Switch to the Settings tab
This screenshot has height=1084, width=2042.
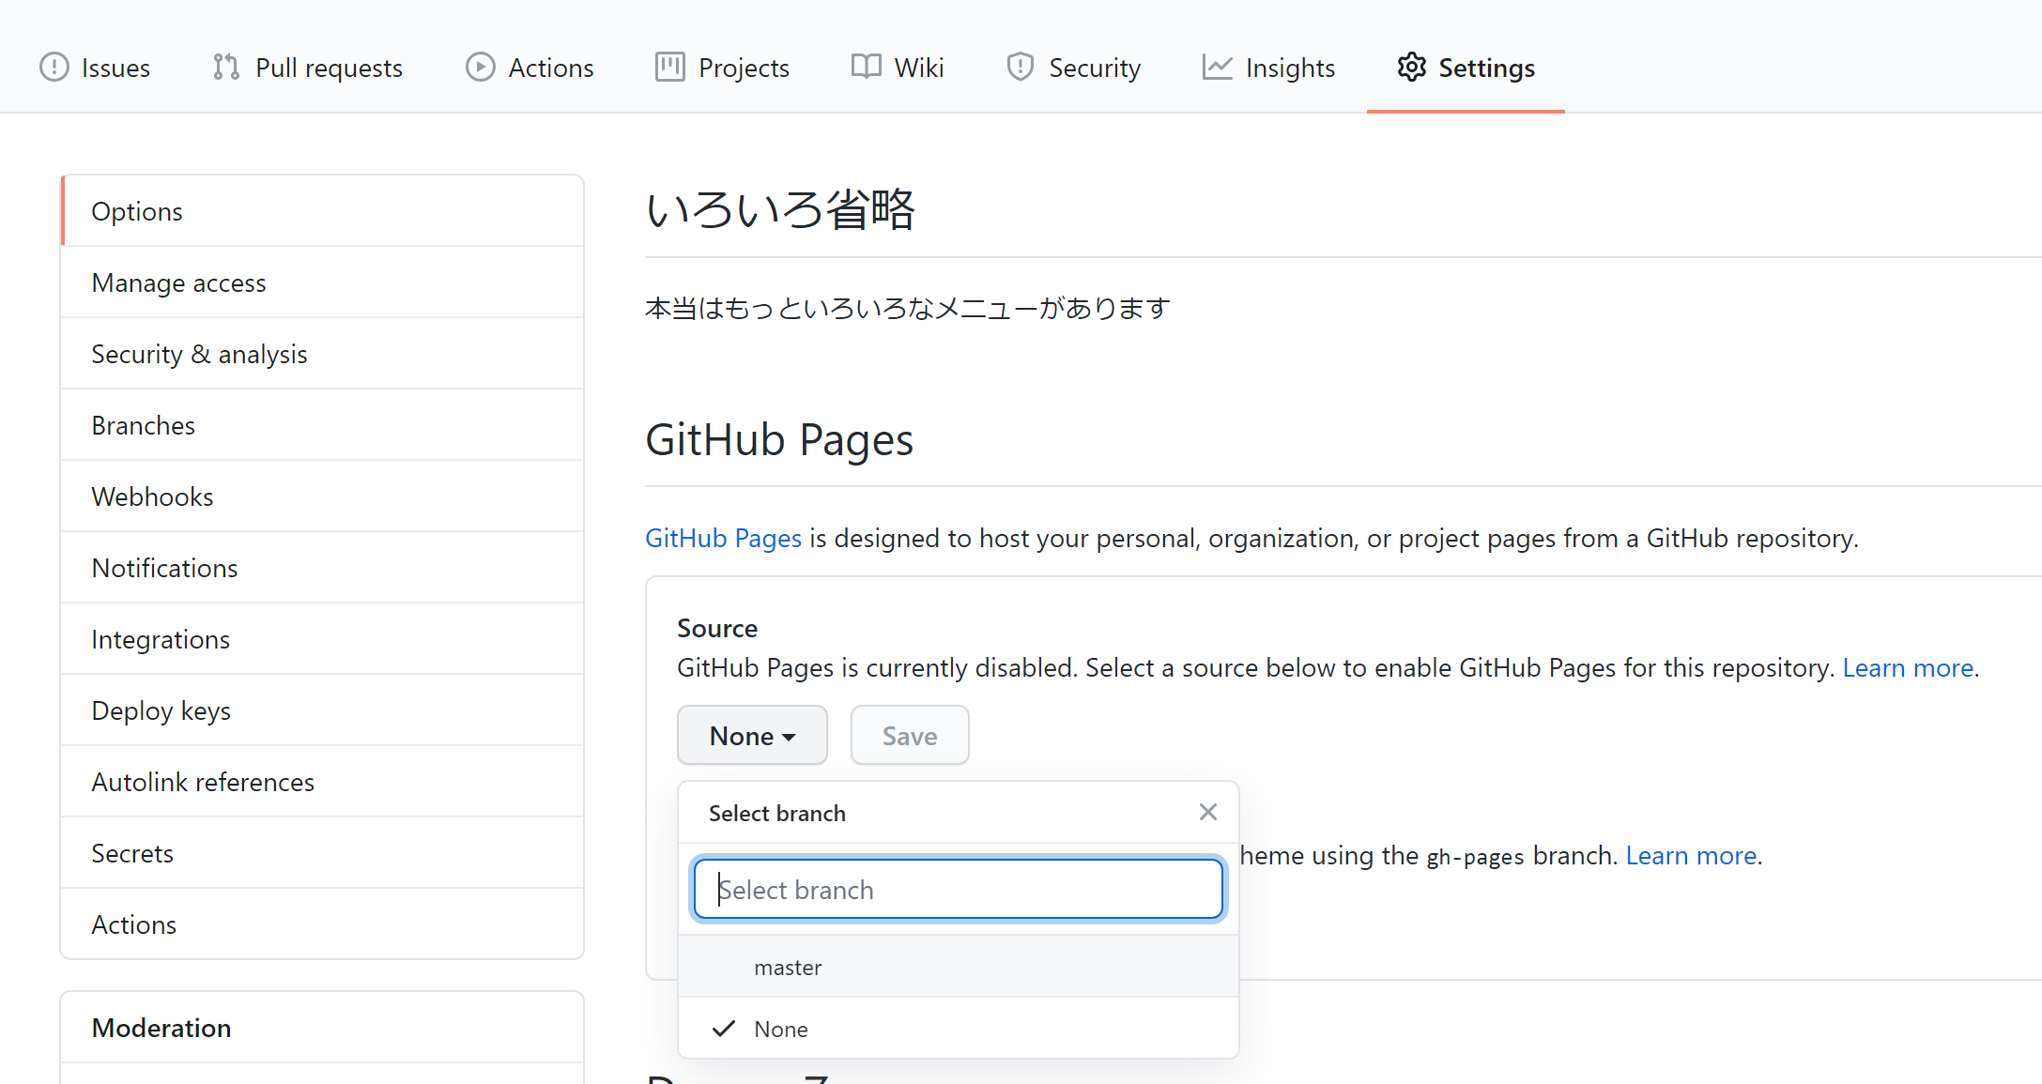(x=1486, y=67)
